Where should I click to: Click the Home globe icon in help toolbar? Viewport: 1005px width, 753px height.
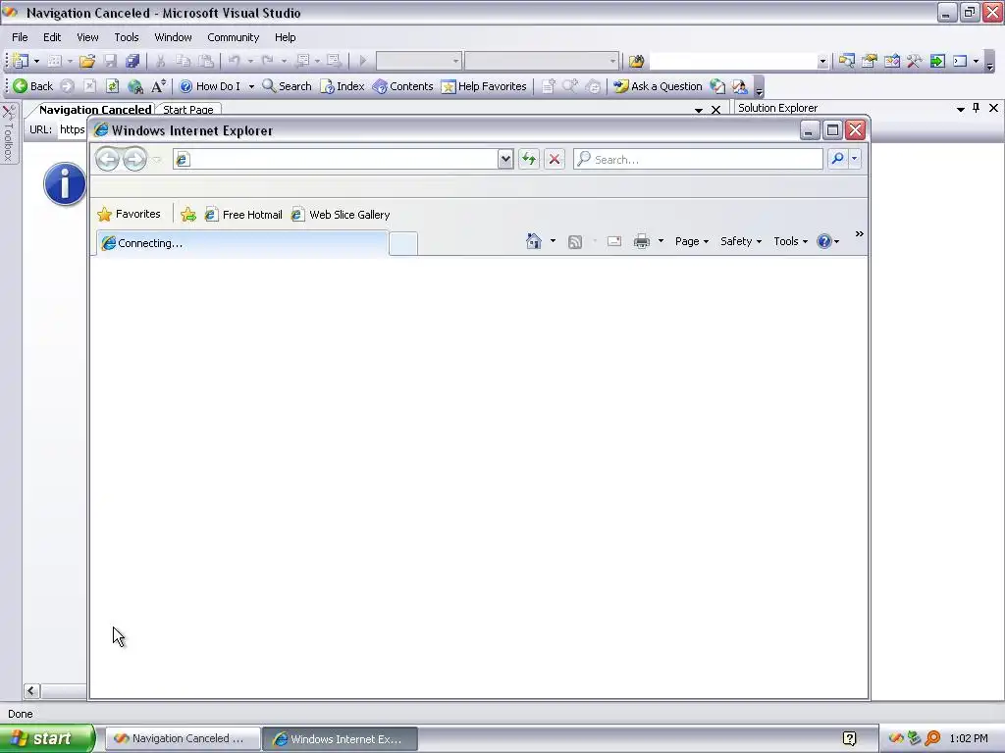coord(135,86)
